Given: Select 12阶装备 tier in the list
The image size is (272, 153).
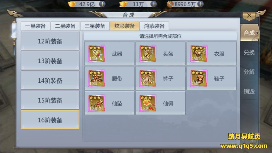Looking at the screenshot, I should point(50,41).
